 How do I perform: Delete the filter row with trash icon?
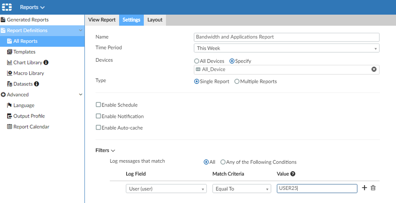point(373,188)
